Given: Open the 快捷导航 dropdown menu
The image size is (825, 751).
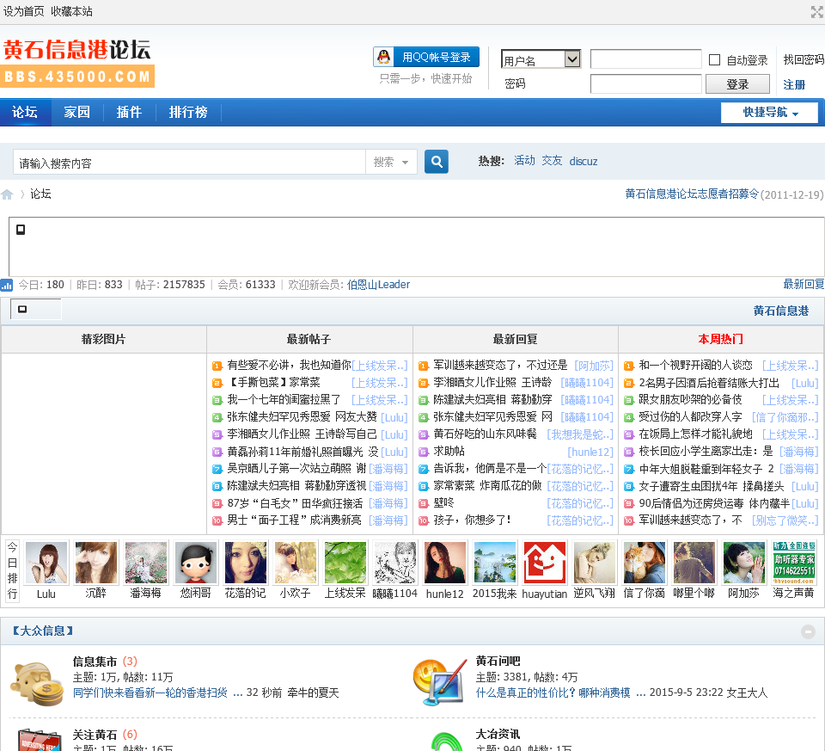Looking at the screenshot, I should pos(769,112).
